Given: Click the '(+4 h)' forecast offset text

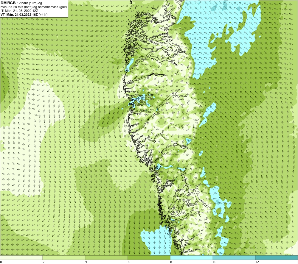Looking at the screenshot, I should click(x=43, y=15).
